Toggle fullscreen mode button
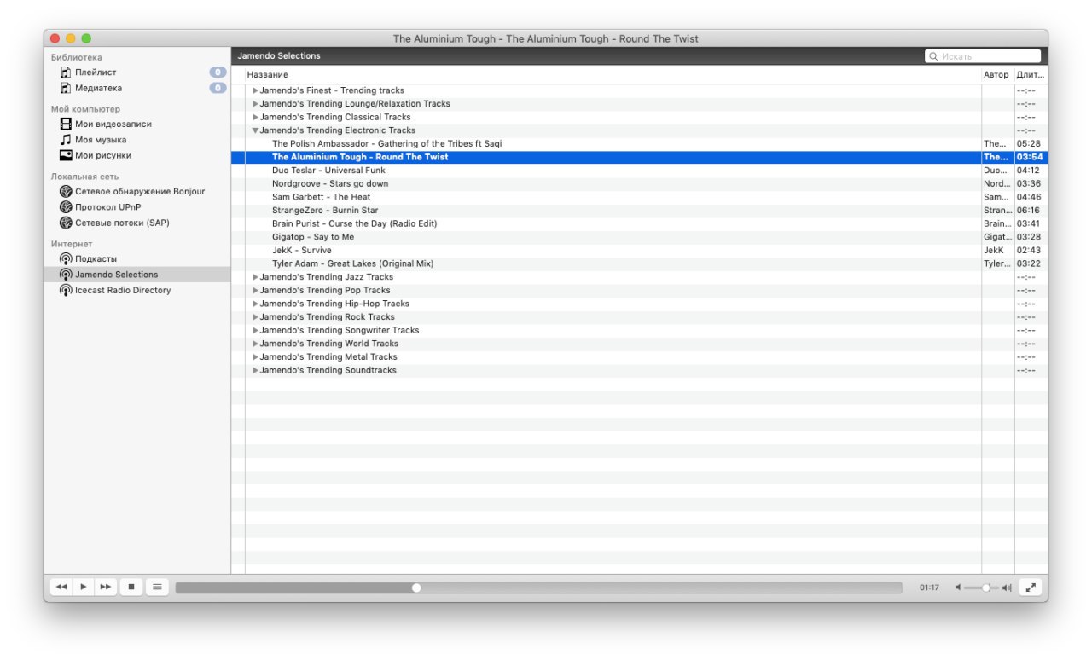This screenshot has width=1092, height=660. point(1031,588)
